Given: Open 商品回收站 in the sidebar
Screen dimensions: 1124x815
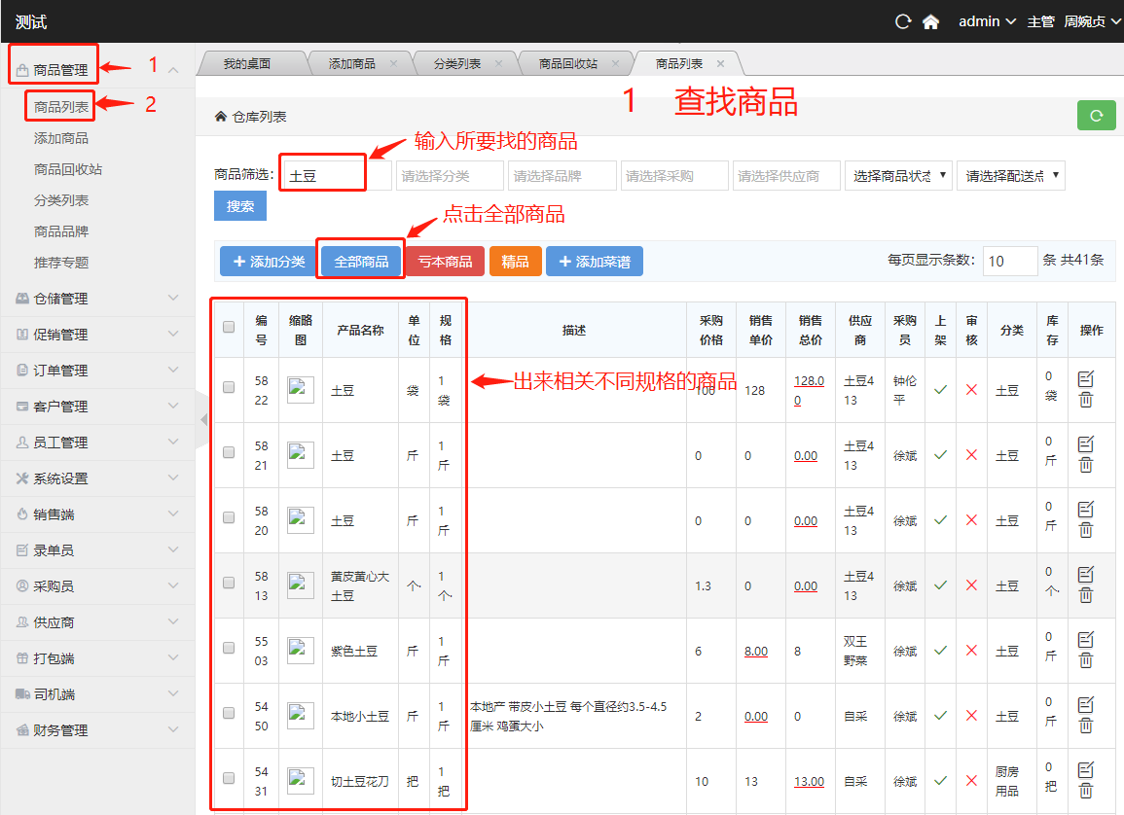Looking at the screenshot, I should [68, 169].
